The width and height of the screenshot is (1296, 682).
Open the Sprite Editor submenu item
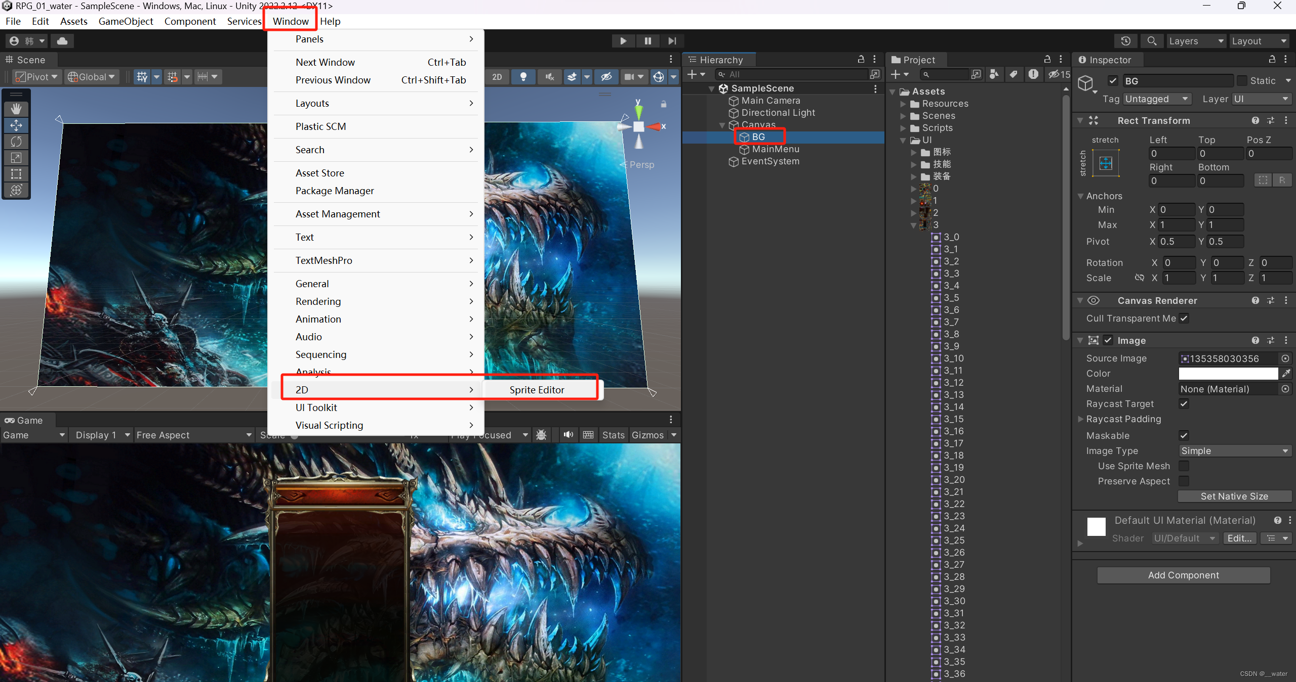pyautogui.click(x=537, y=390)
